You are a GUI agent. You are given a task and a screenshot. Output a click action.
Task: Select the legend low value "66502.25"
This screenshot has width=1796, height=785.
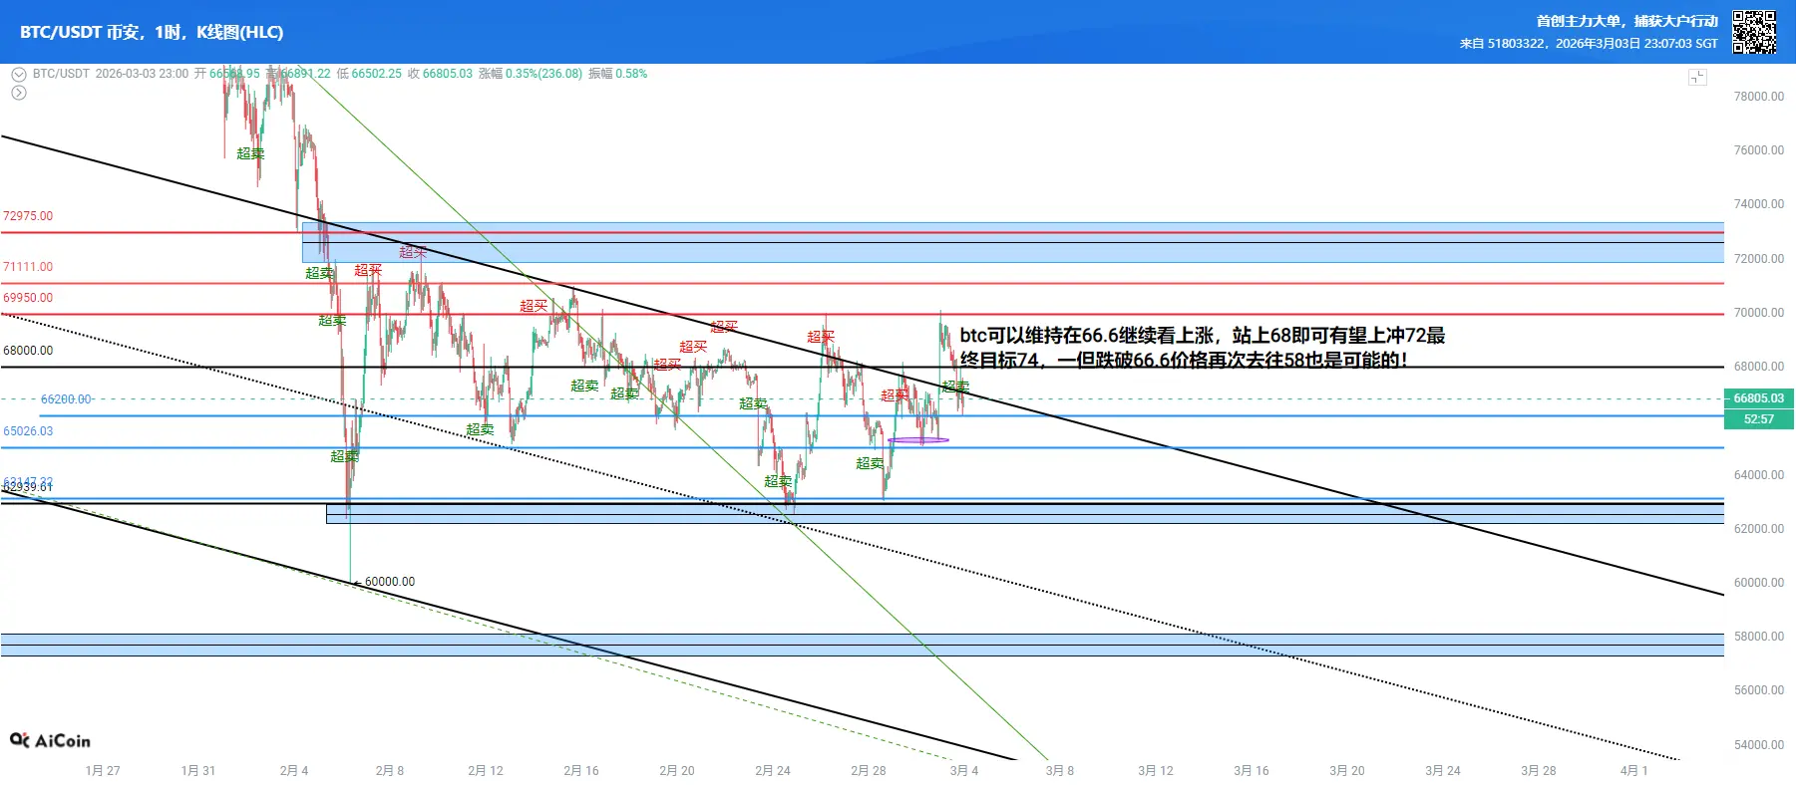pos(376,74)
